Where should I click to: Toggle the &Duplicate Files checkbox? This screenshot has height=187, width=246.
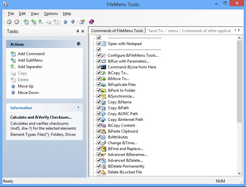(99, 84)
